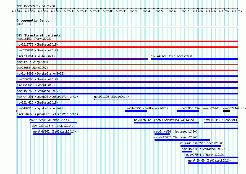The height and width of the screenshot is (174, 246).
Task: Select the nsv4044351 gnomAD black bar
Action: [43, 99]
